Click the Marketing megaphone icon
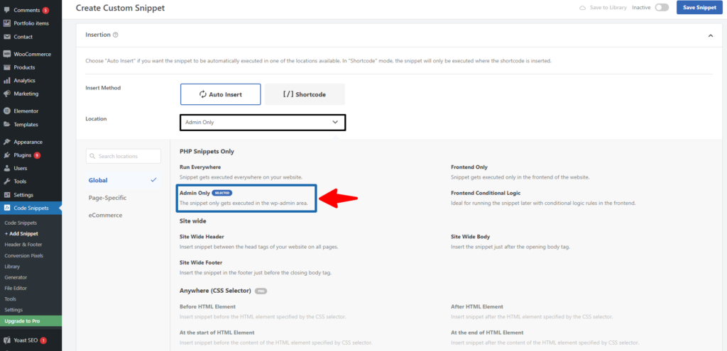Viewport: 727px width, 351px height. pos(7,94)
